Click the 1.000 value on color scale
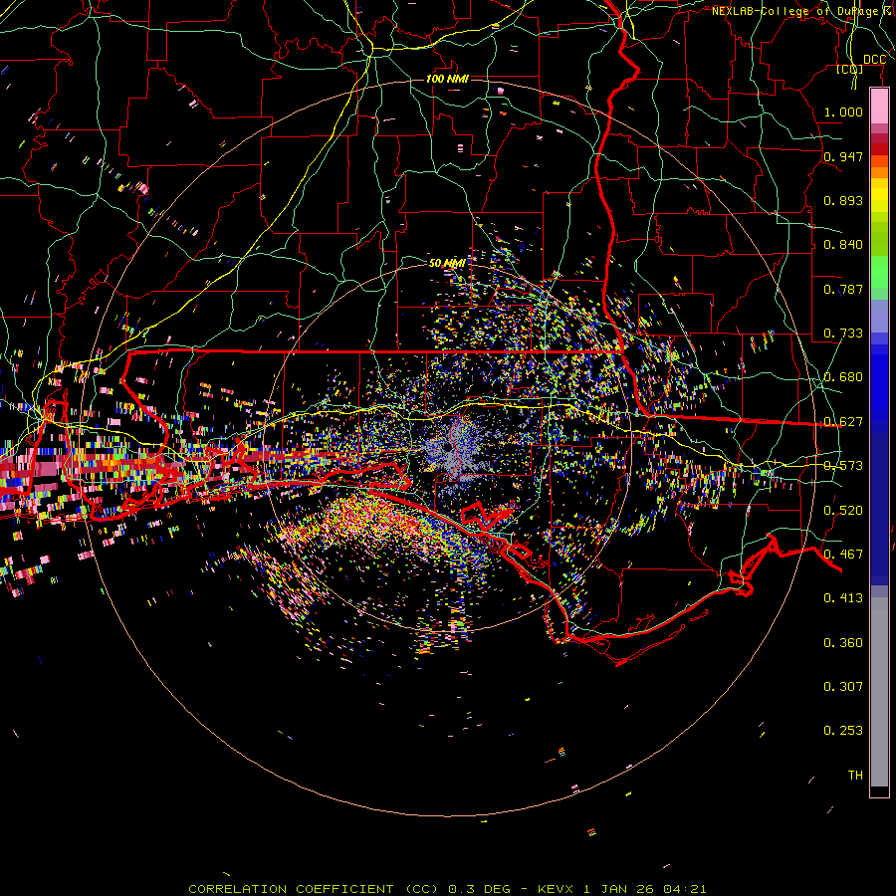The image size is (896, 896). pyautogui.click(x=843, y=112)
